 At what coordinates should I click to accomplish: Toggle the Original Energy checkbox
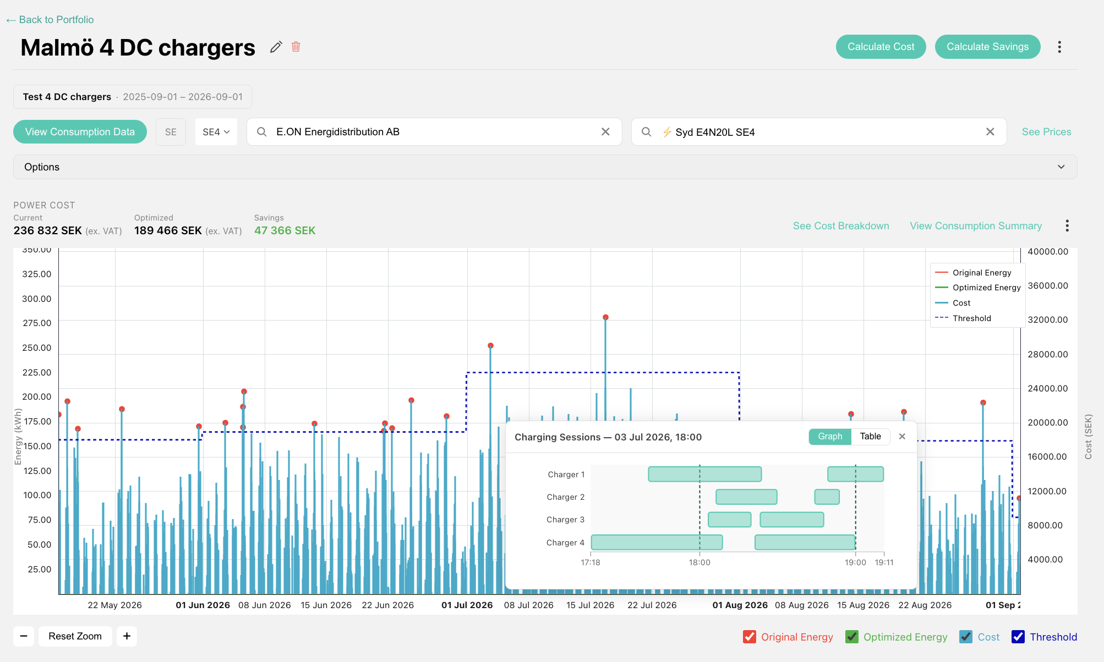tap(749, 637)
